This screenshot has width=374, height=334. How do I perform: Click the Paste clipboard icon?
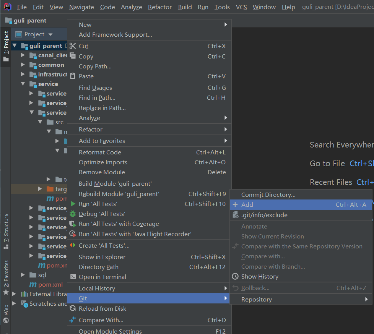73,76
